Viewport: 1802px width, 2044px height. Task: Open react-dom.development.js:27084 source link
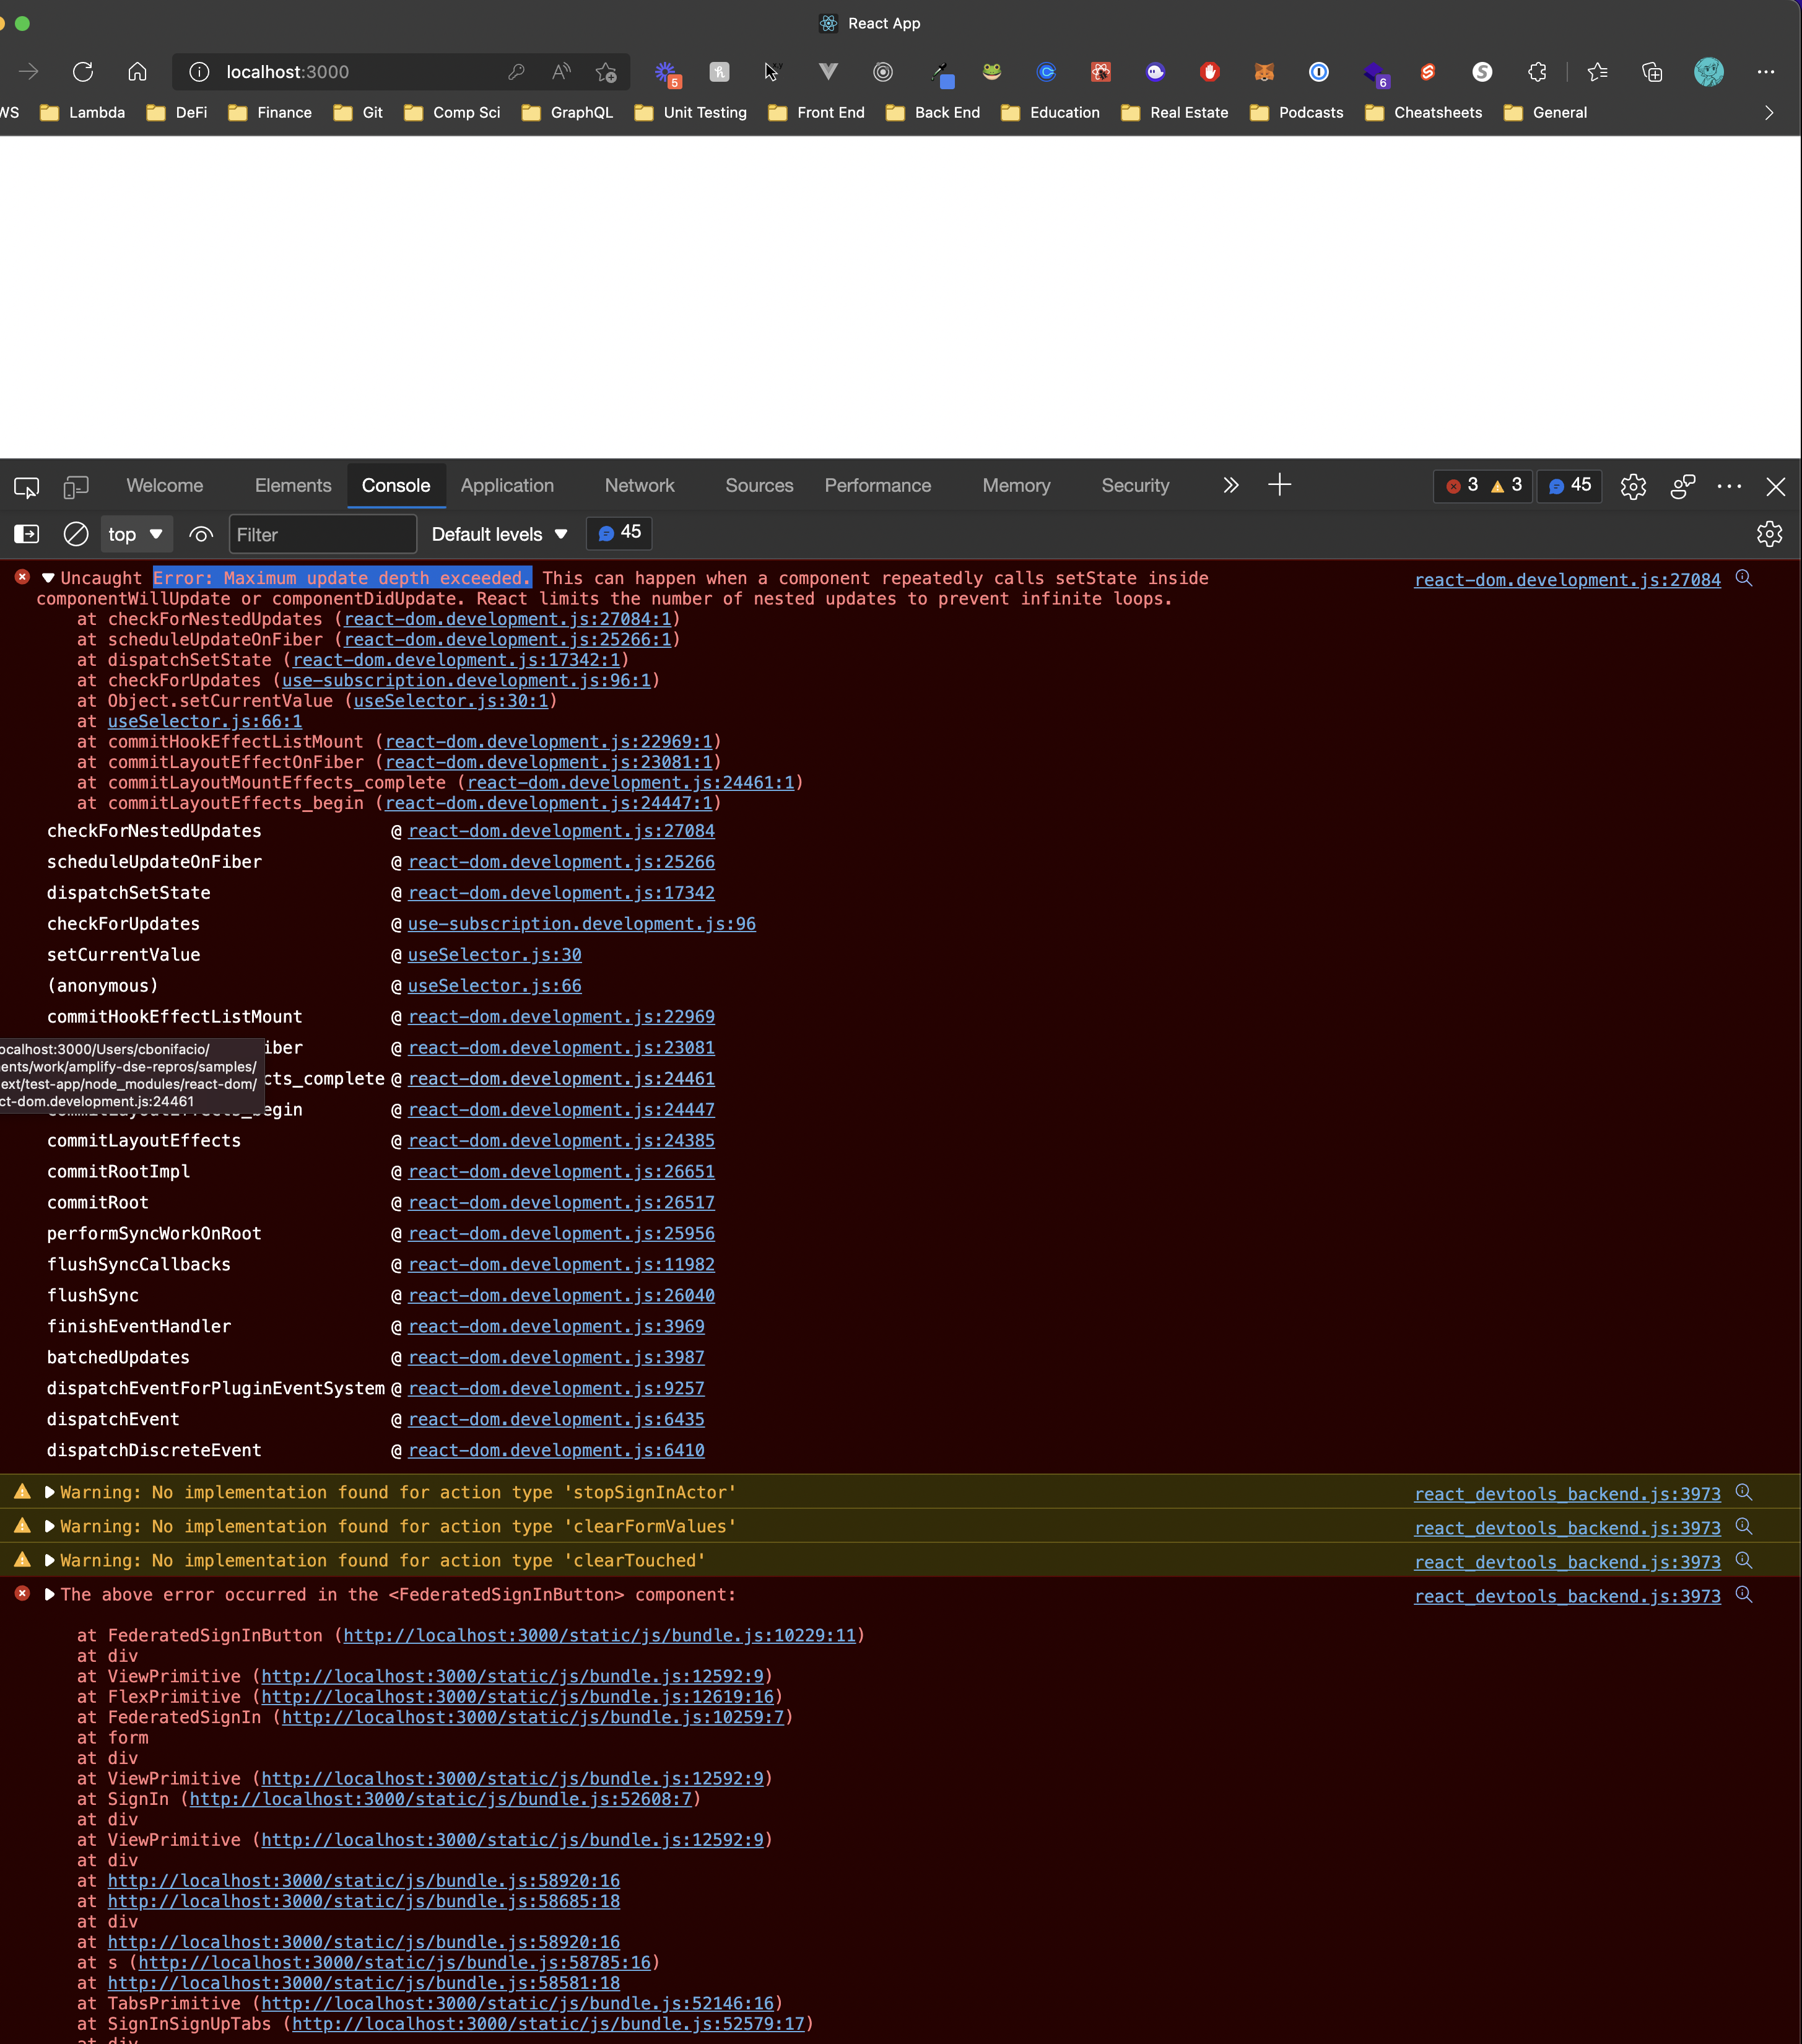point(1565,579)
